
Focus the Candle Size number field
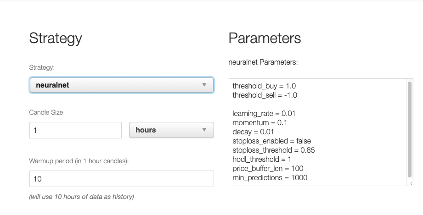point(75,130)
